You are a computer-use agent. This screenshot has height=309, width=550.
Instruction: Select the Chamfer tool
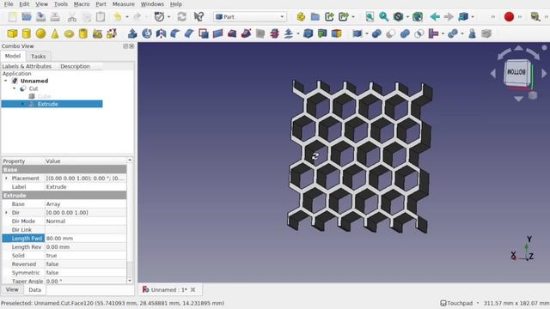(x=189, y=33)
